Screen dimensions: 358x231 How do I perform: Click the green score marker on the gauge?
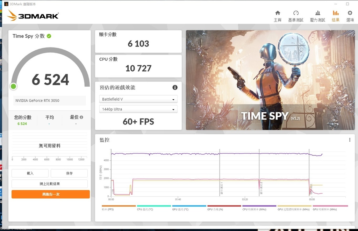click(x=14, y=86)
